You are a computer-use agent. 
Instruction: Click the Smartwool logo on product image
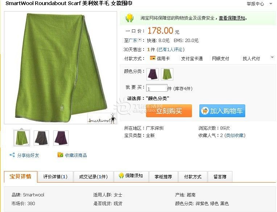(x=102, y=119)
